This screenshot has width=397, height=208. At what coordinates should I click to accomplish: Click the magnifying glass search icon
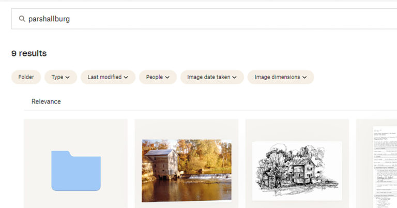pyautogui.click(x=22, y=19)
